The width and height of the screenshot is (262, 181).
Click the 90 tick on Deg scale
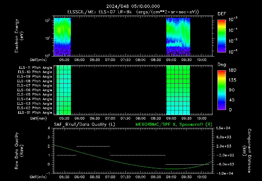coord(232,90)
